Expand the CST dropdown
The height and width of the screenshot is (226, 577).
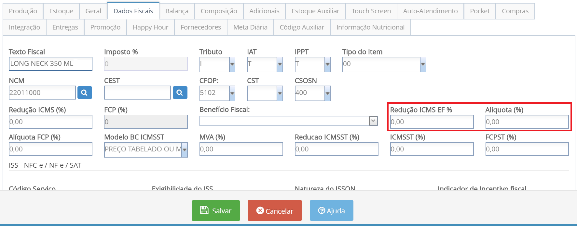click(280, 93)
